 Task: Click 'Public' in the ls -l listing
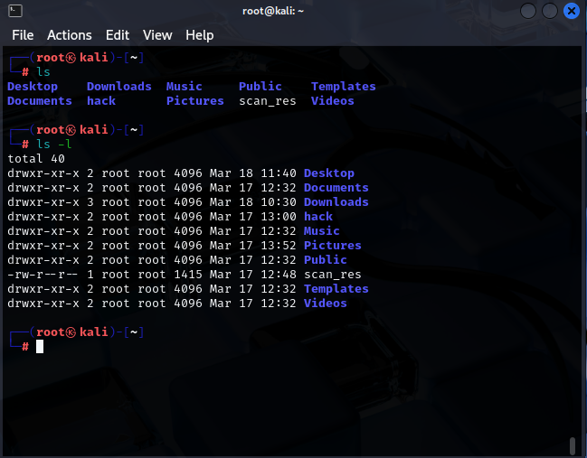point(326,260)
